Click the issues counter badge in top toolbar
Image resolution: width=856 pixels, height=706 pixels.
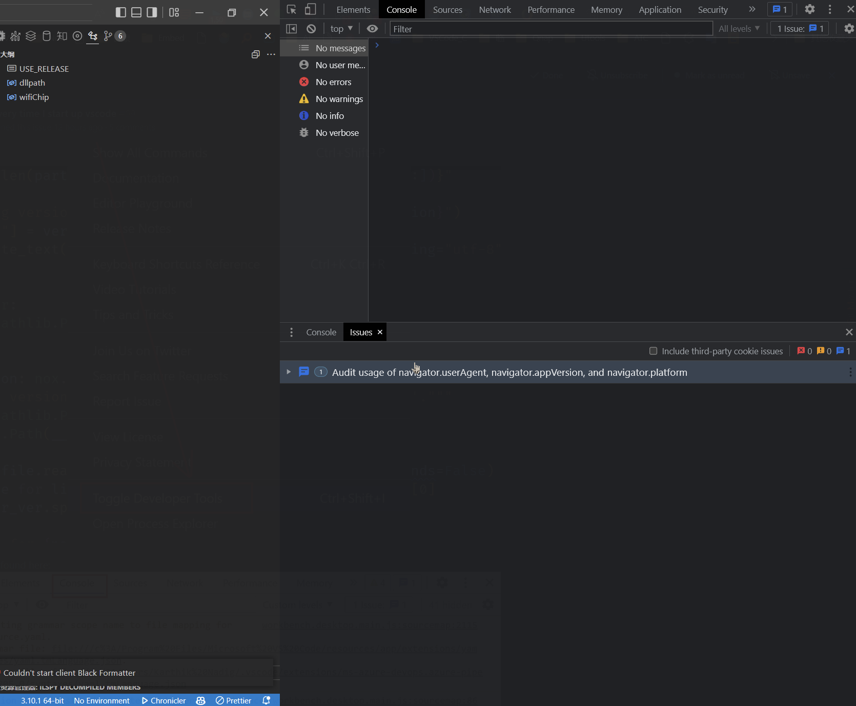[780, 9]
